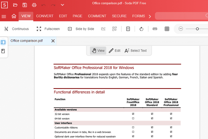Click the side by side continuous icon
208x139 pixels.
(103, 29)
